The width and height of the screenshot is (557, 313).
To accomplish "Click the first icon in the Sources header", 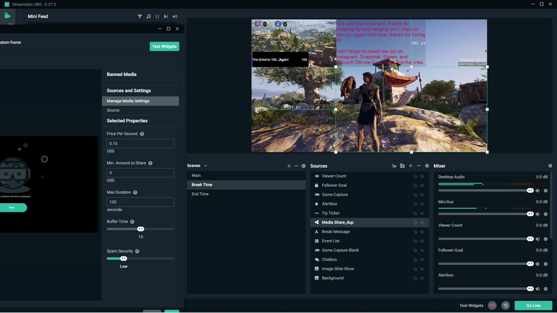I will point(394,166).
